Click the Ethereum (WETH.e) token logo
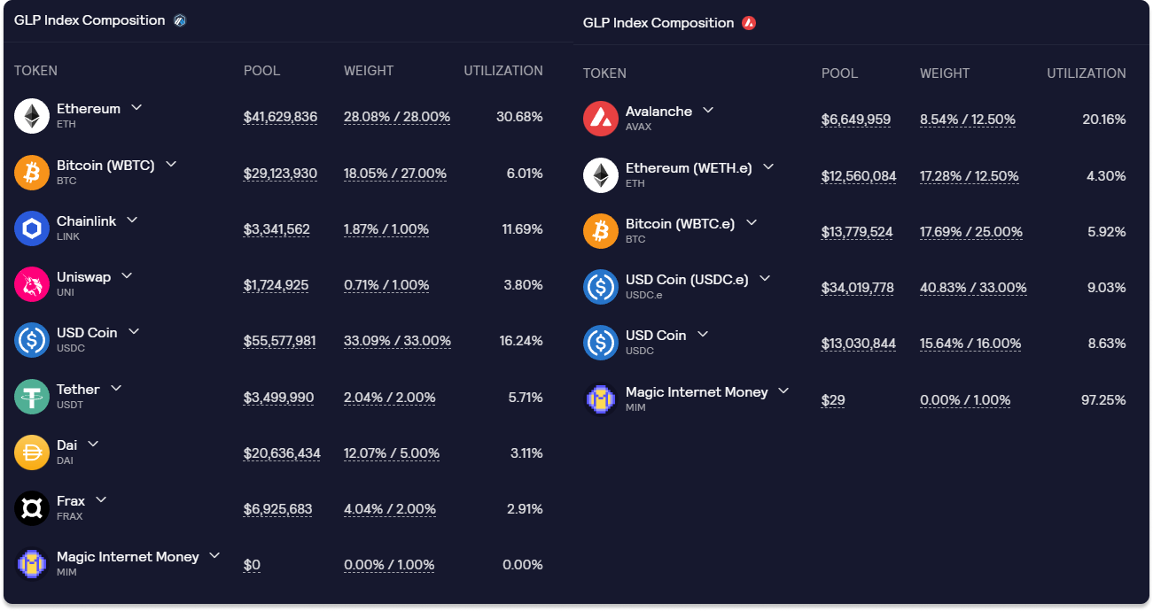The image size is (1153, 611). [x=601, y=175]
